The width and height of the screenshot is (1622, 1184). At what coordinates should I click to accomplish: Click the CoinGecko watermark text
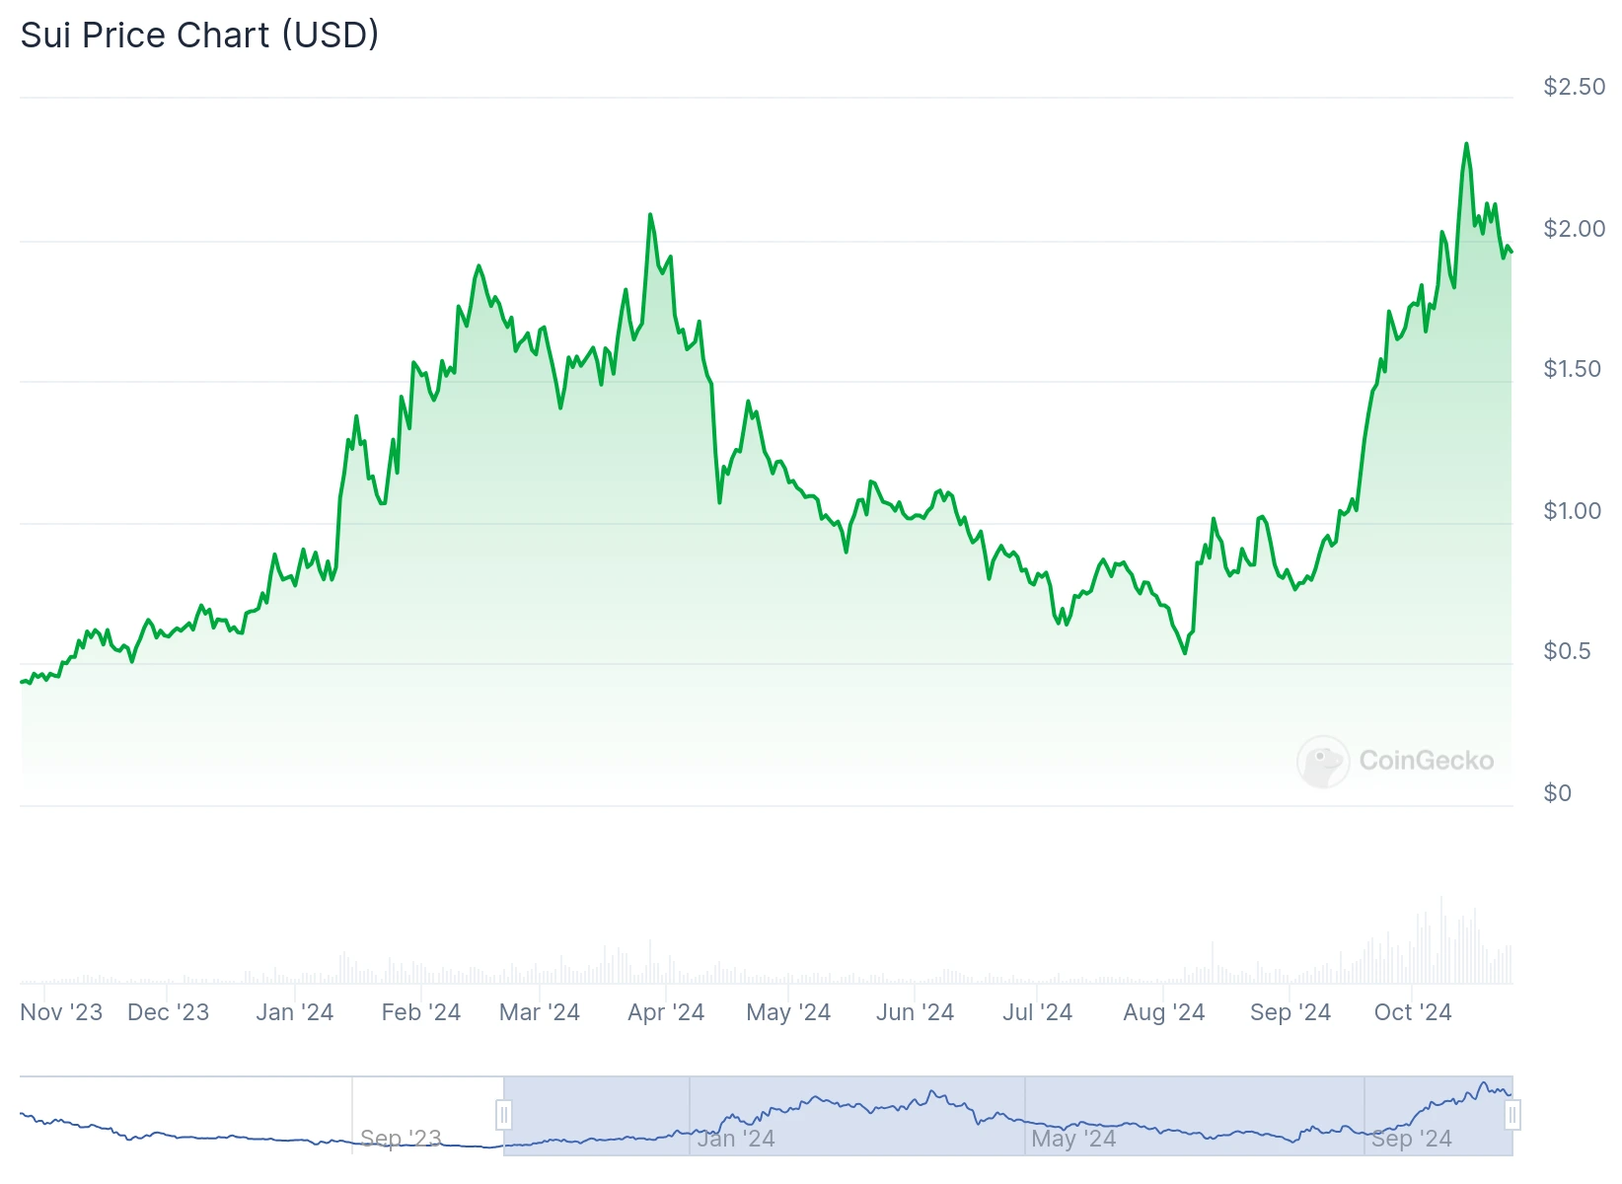coord(1426,761)
